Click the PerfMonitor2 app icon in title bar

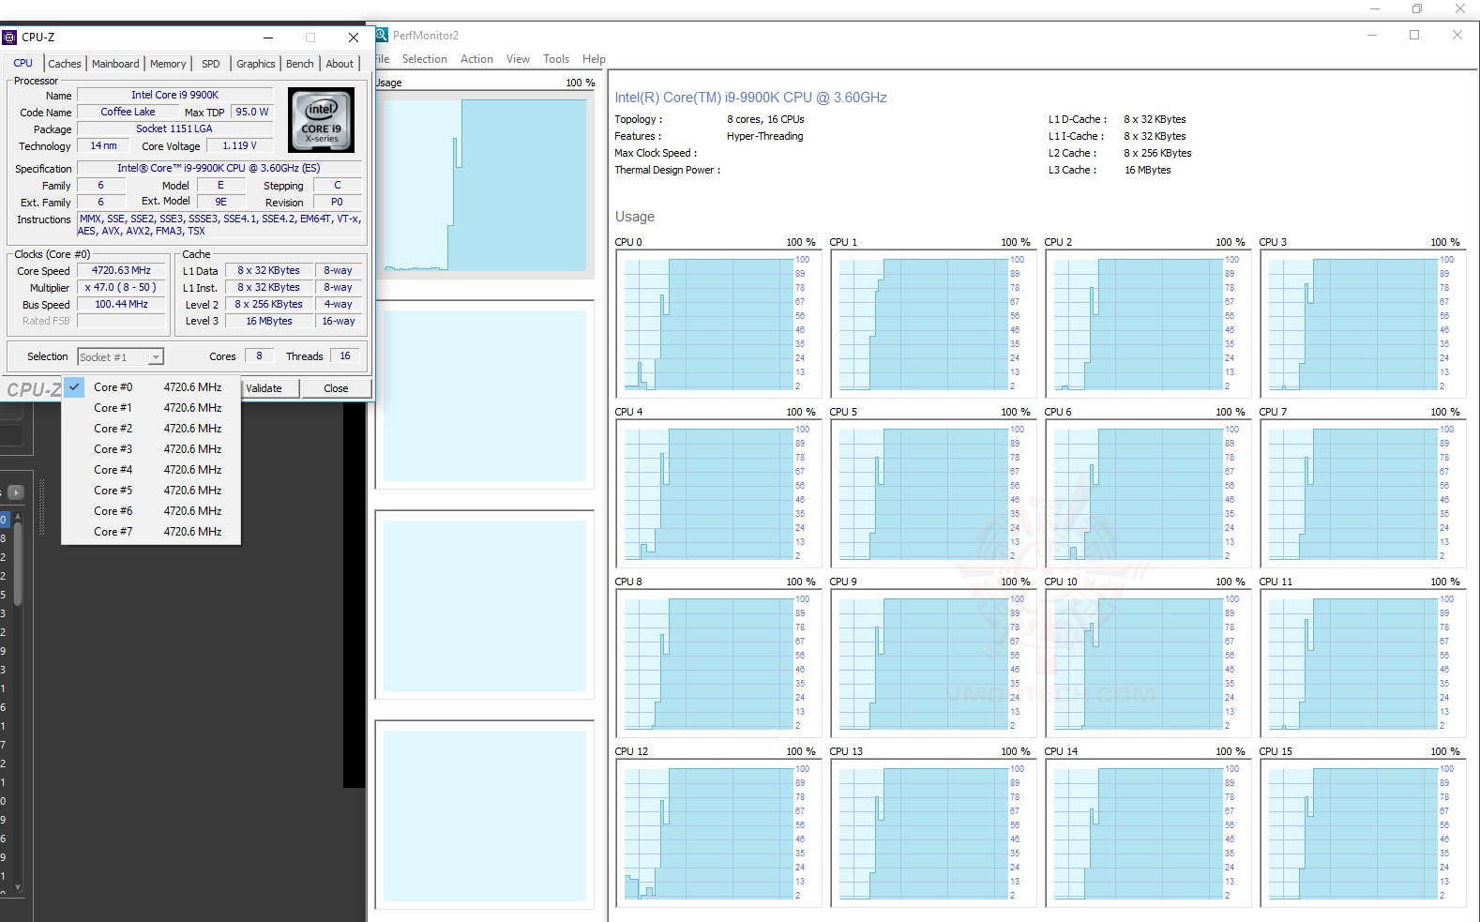[382, 35]
